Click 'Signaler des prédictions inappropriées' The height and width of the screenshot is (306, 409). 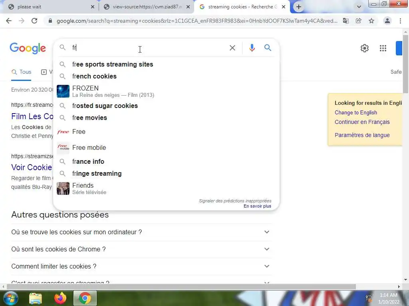click(235, 201)
